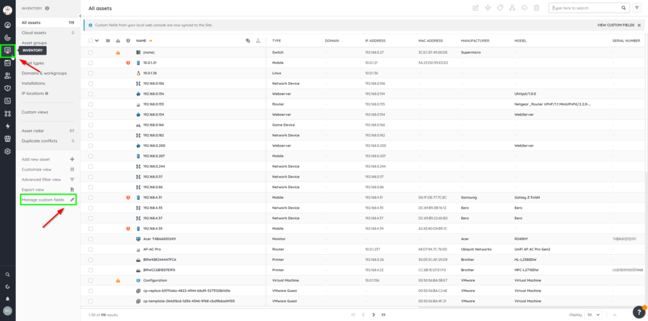Open the shield security icon in nav rail
Viewport: 648px width, 321px height.
point(8,88)
